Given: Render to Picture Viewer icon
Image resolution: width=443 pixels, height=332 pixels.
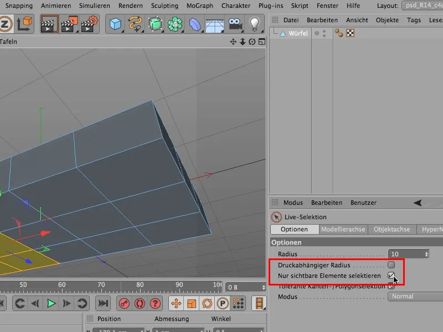Looking at the screenshot, I should click(69, 24).
